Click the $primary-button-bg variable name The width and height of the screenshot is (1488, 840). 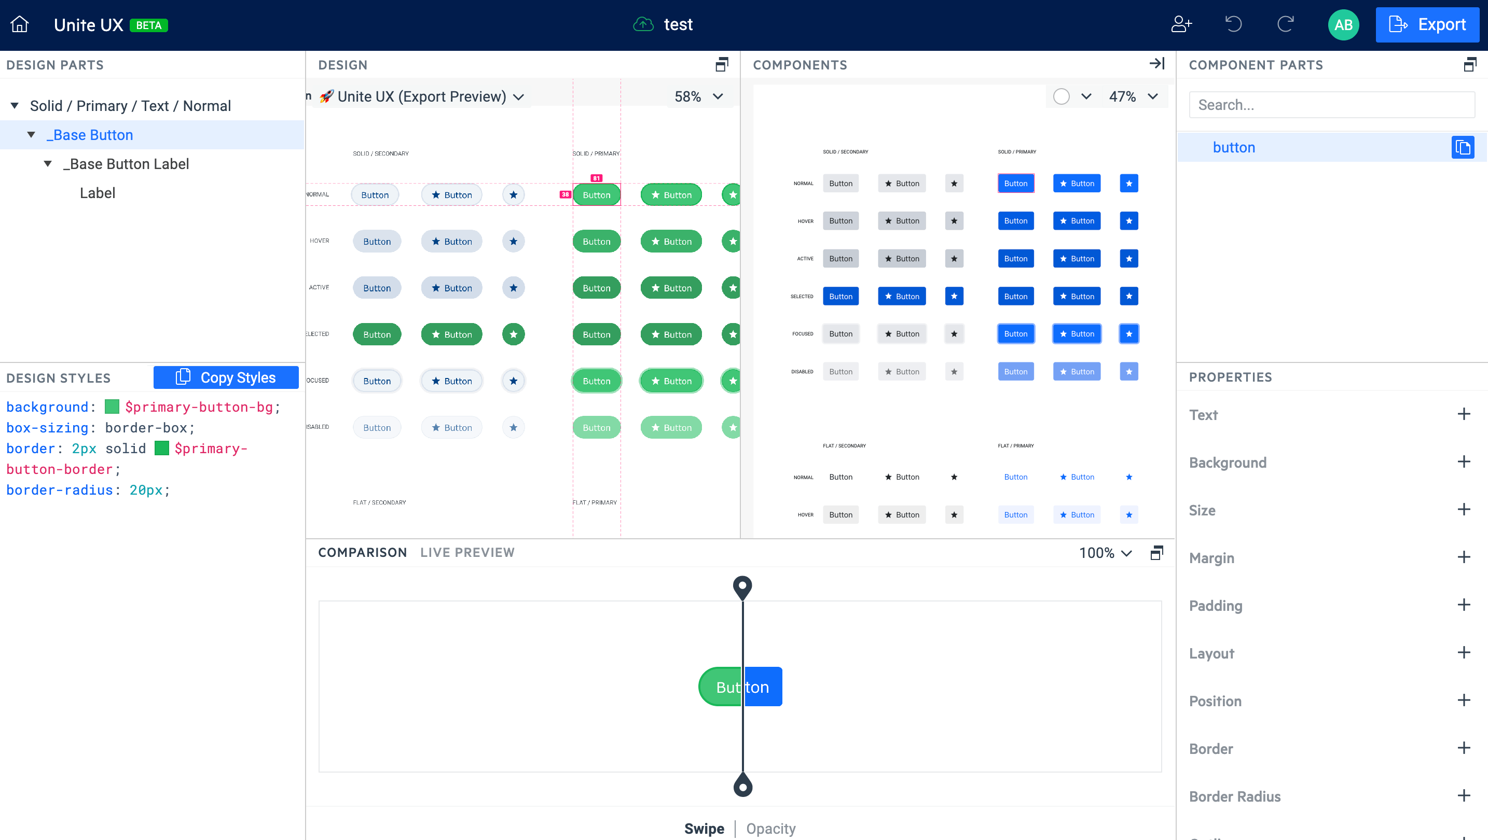pos(199,407)
